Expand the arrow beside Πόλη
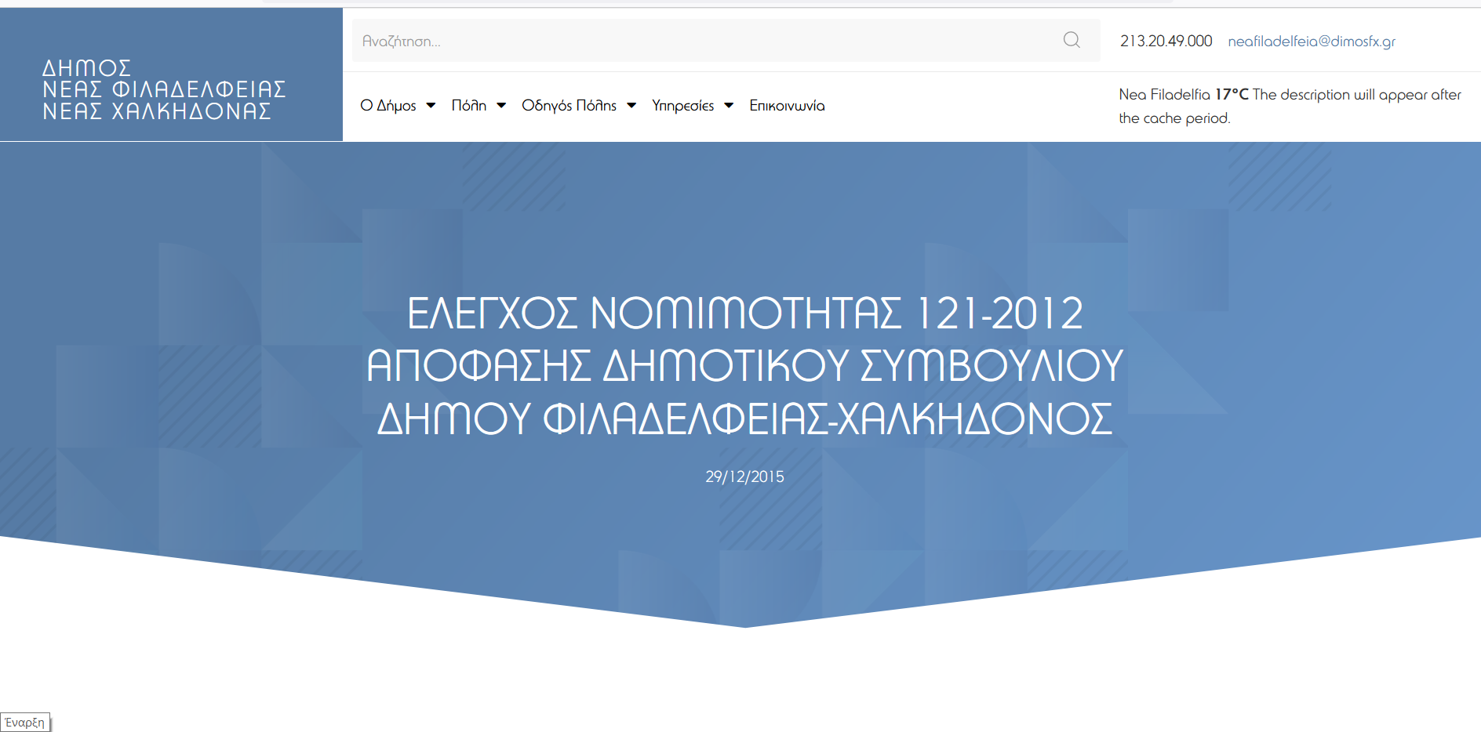The width and height of the screenshot is (1481, 732). click(x=501, y=106)
